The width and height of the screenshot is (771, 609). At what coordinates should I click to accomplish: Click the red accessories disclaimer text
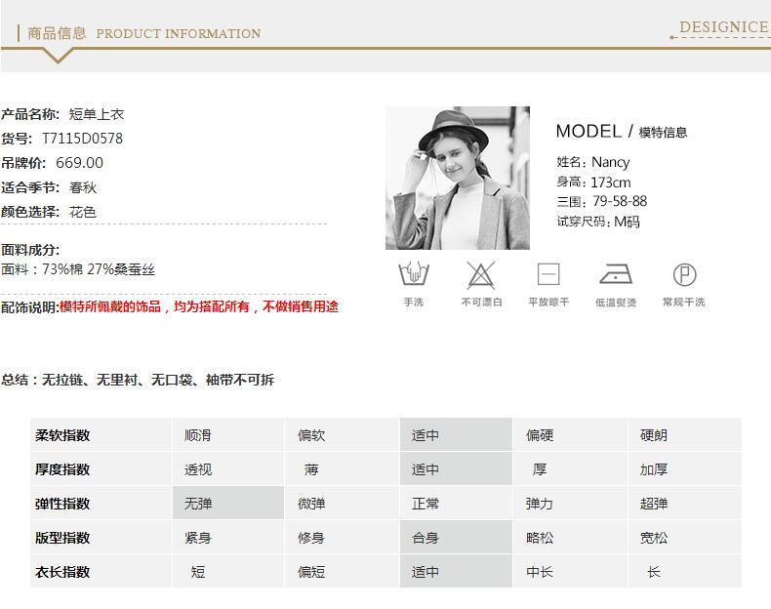[x=199, y=306]
